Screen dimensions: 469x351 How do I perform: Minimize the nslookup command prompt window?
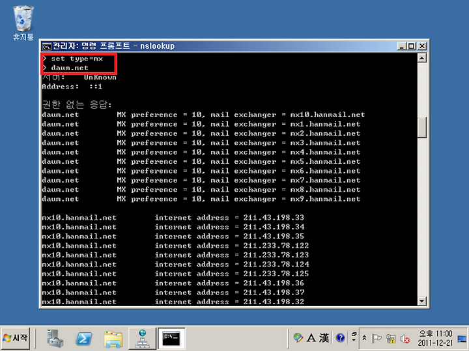402,46
